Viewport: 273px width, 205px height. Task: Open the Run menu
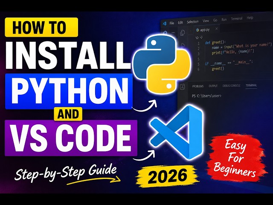[x=224, y=20]
